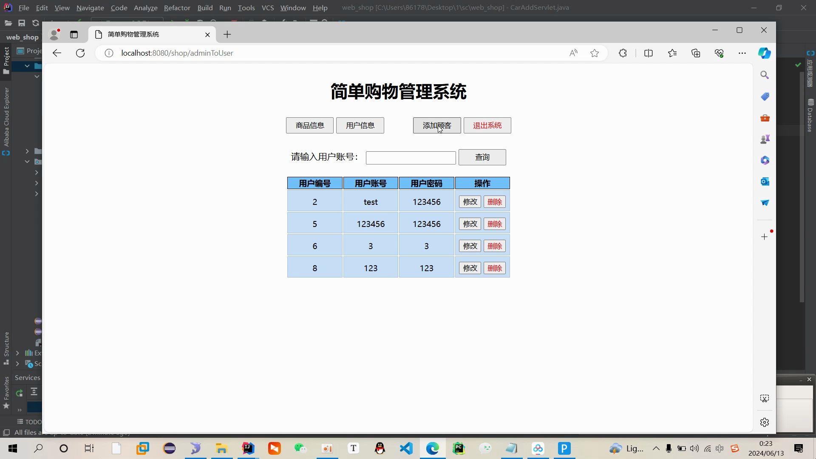Open Shopping tag icon in Edge sidebar
Image resolution: width=816 pixels, height=459 pixels.
tap(765, 96)
